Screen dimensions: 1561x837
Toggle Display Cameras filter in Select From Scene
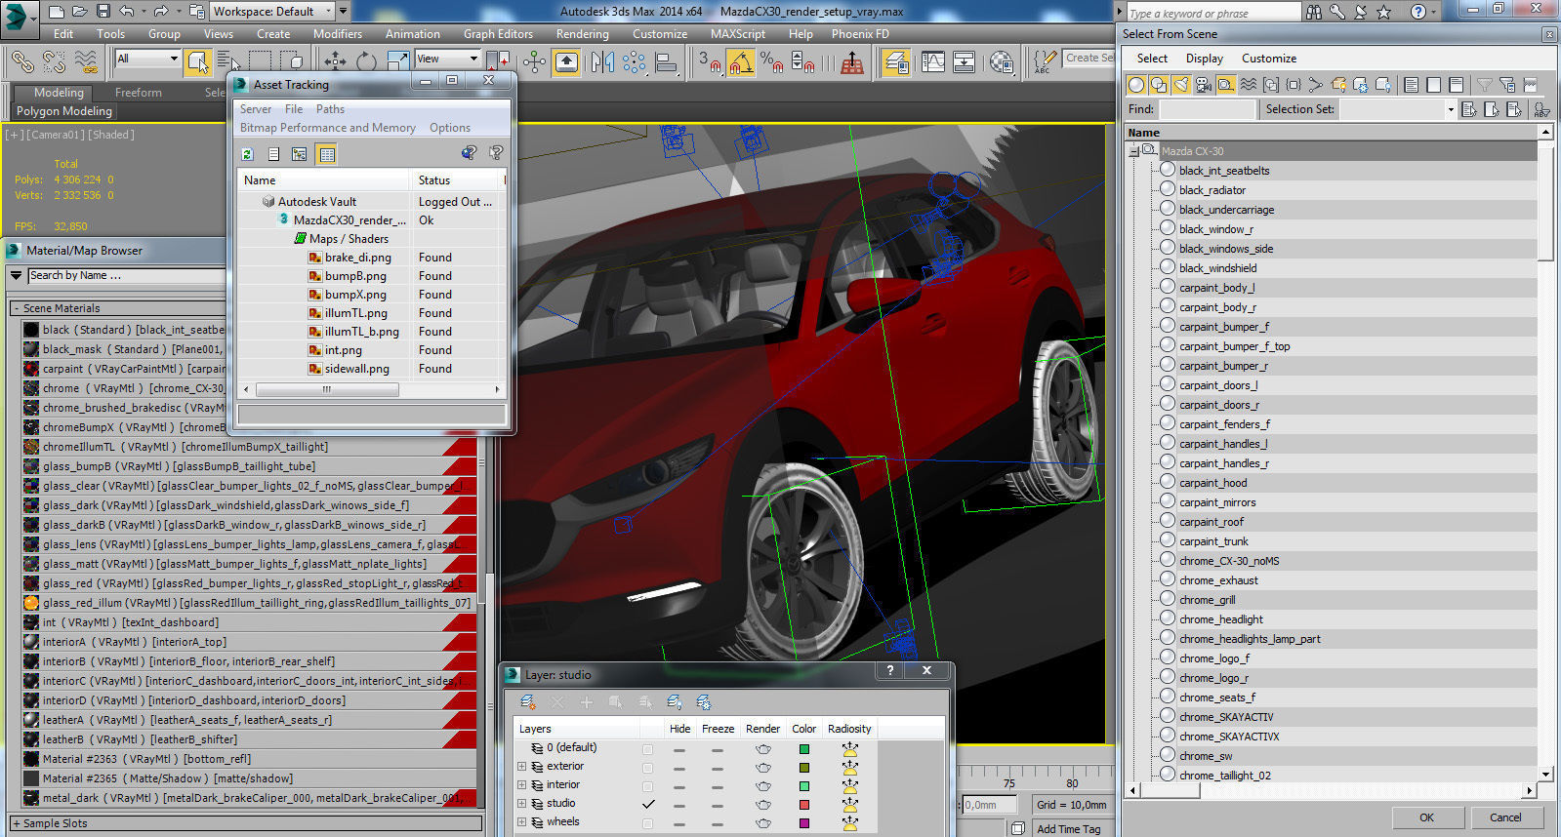[x=1203, y=84]
